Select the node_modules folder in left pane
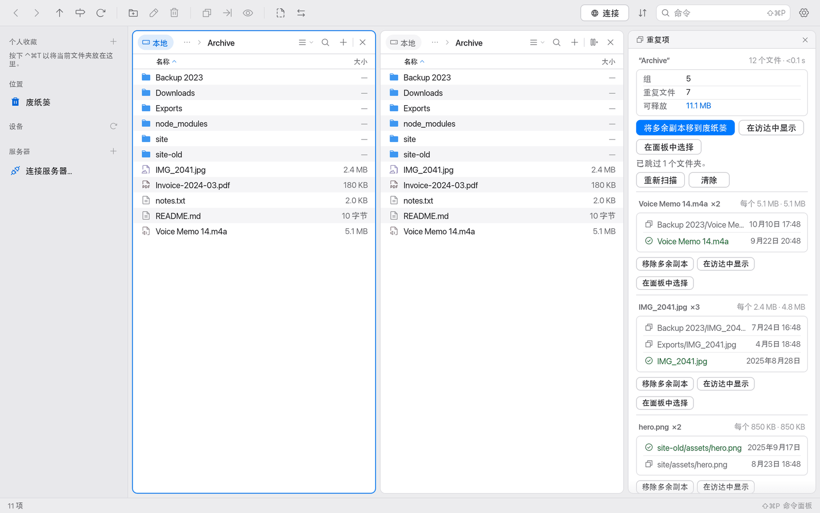Image resolution: width=820 pixels, height=513 pixels. click(254, 124)
